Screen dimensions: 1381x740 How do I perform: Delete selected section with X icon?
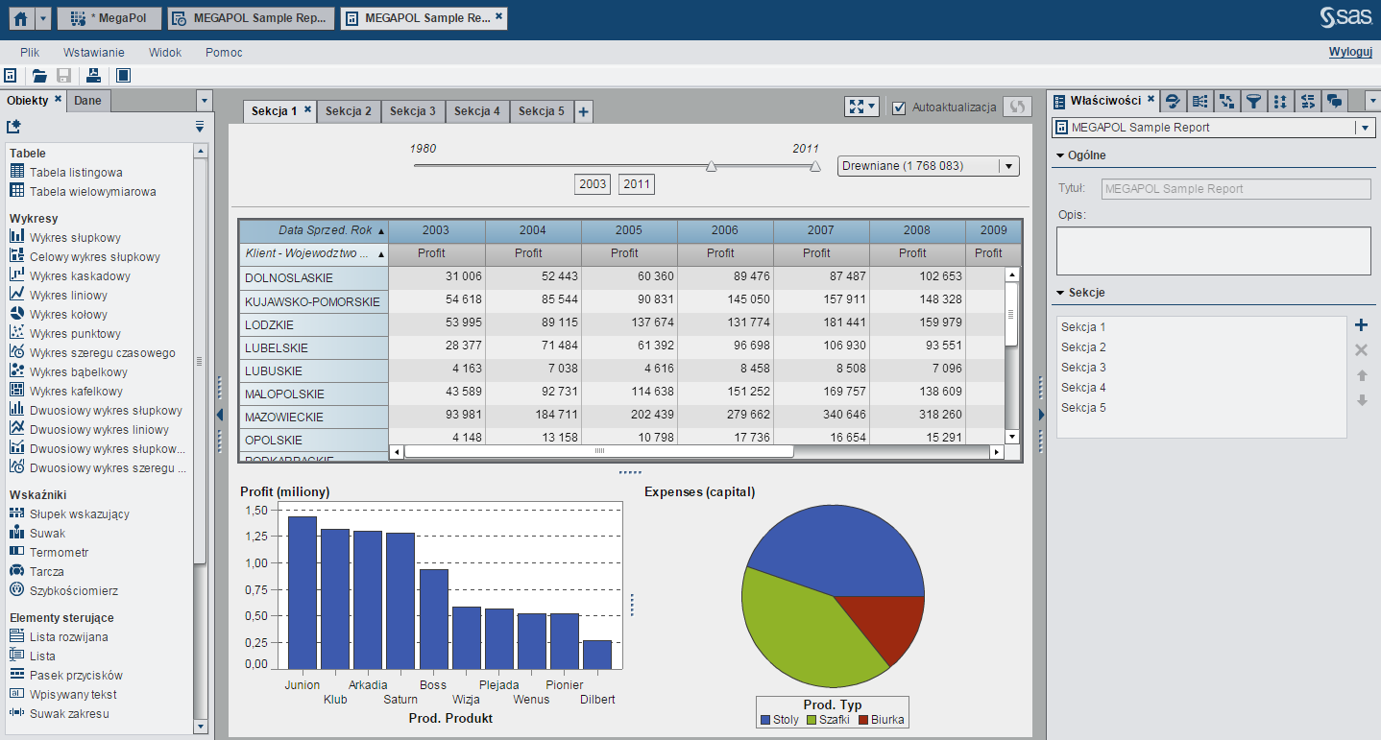(x=1361, y=350)
